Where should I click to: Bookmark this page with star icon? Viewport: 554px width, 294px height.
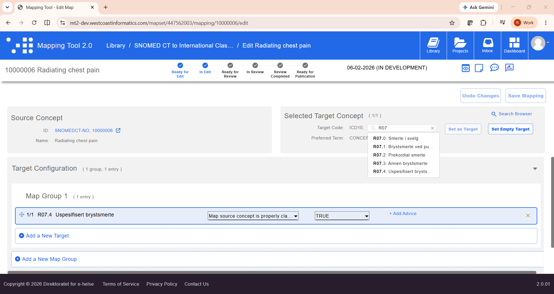tap(452, 23)
